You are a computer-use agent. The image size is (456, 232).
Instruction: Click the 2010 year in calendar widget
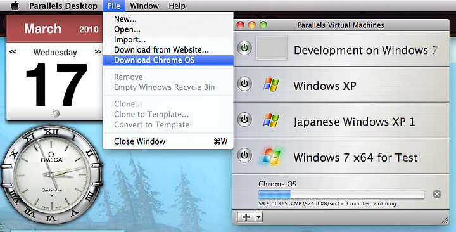pos(89,29)
